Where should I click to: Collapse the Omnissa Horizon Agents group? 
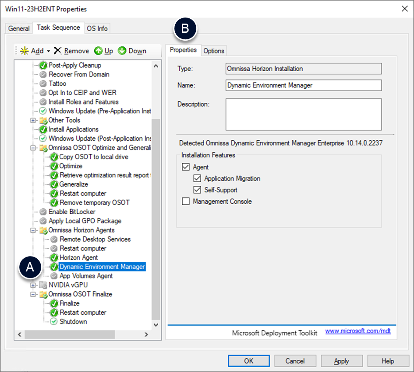[33, 230]
